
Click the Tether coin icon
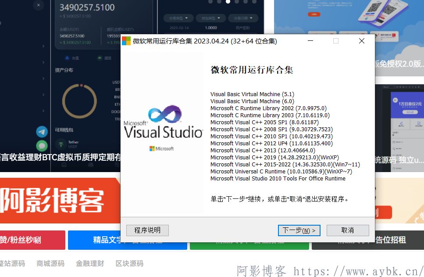coord(60,144)
